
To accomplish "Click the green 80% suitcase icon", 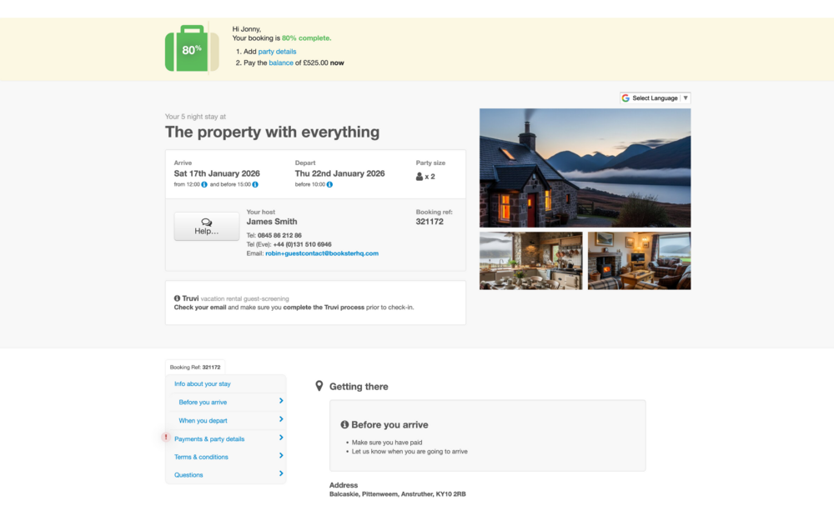I will point(192,49).
